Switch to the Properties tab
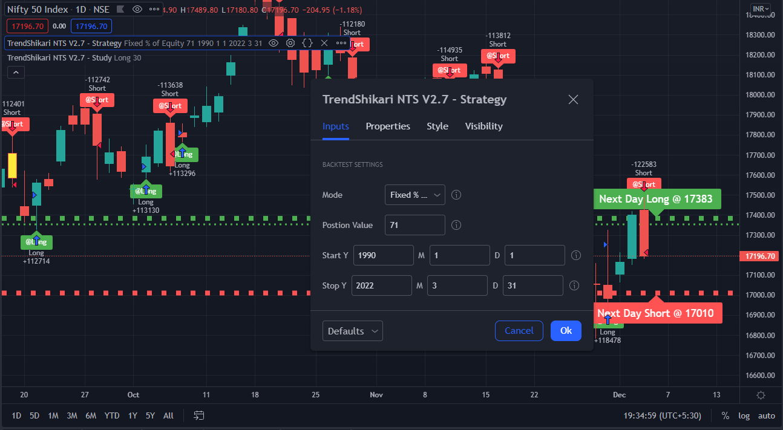 (x=388, y=126)
